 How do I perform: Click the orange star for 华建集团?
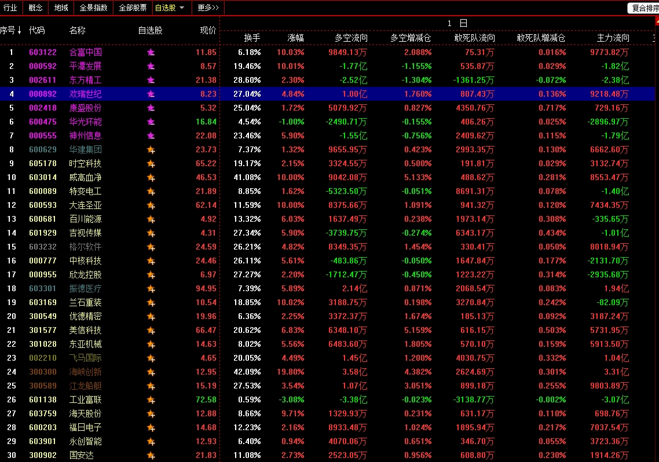pos(151,150)
